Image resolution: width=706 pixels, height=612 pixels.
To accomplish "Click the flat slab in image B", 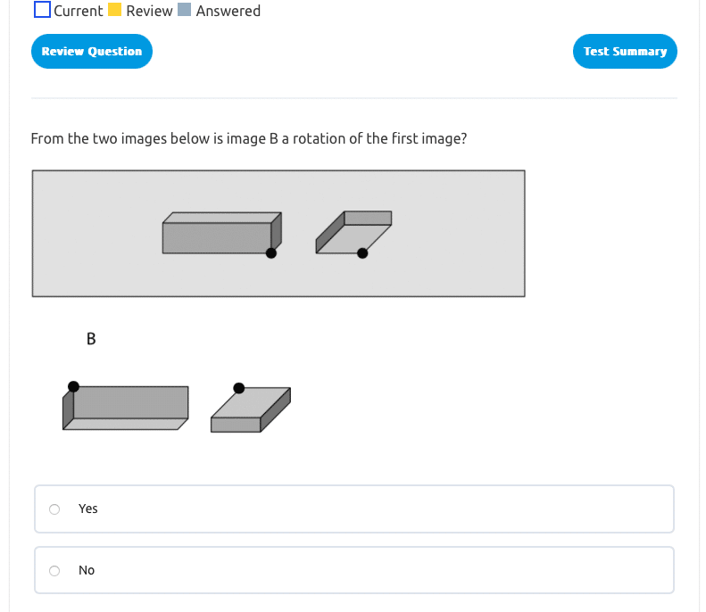I will [251, 410].
